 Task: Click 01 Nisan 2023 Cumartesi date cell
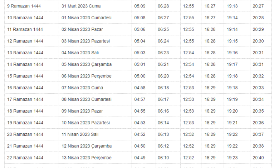pos(87,18)
